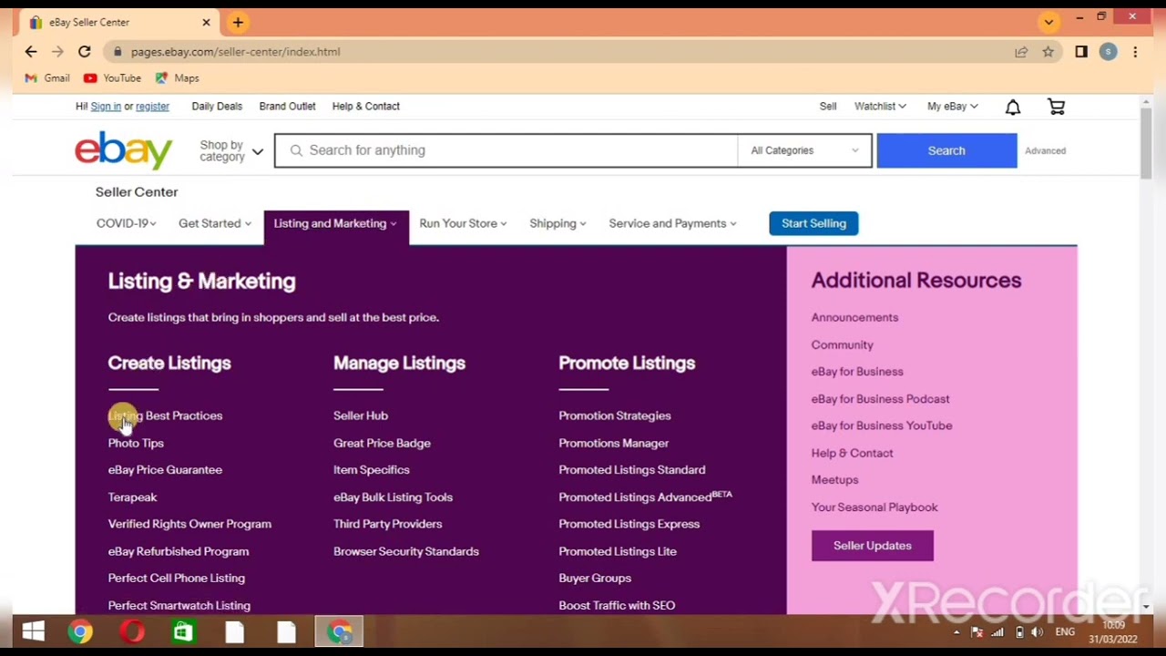Open the Service and Payments menu
Viewport: 1166px width, 656px height.
point(672,223)
